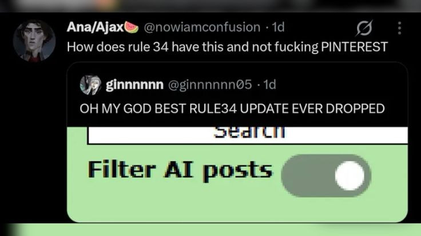The width and height of the screenshot is (421, 236).
Task: Click the Filter AI posts label
Action: [x=180, y=170]
